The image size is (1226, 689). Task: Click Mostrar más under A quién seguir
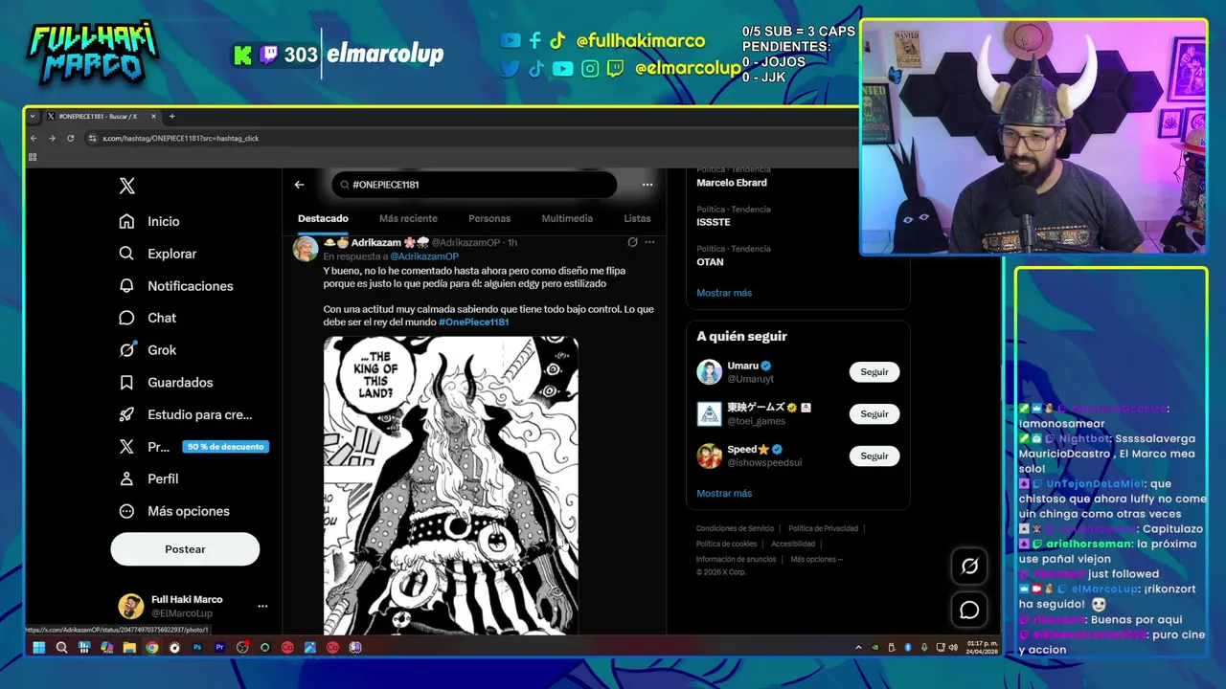724,494
